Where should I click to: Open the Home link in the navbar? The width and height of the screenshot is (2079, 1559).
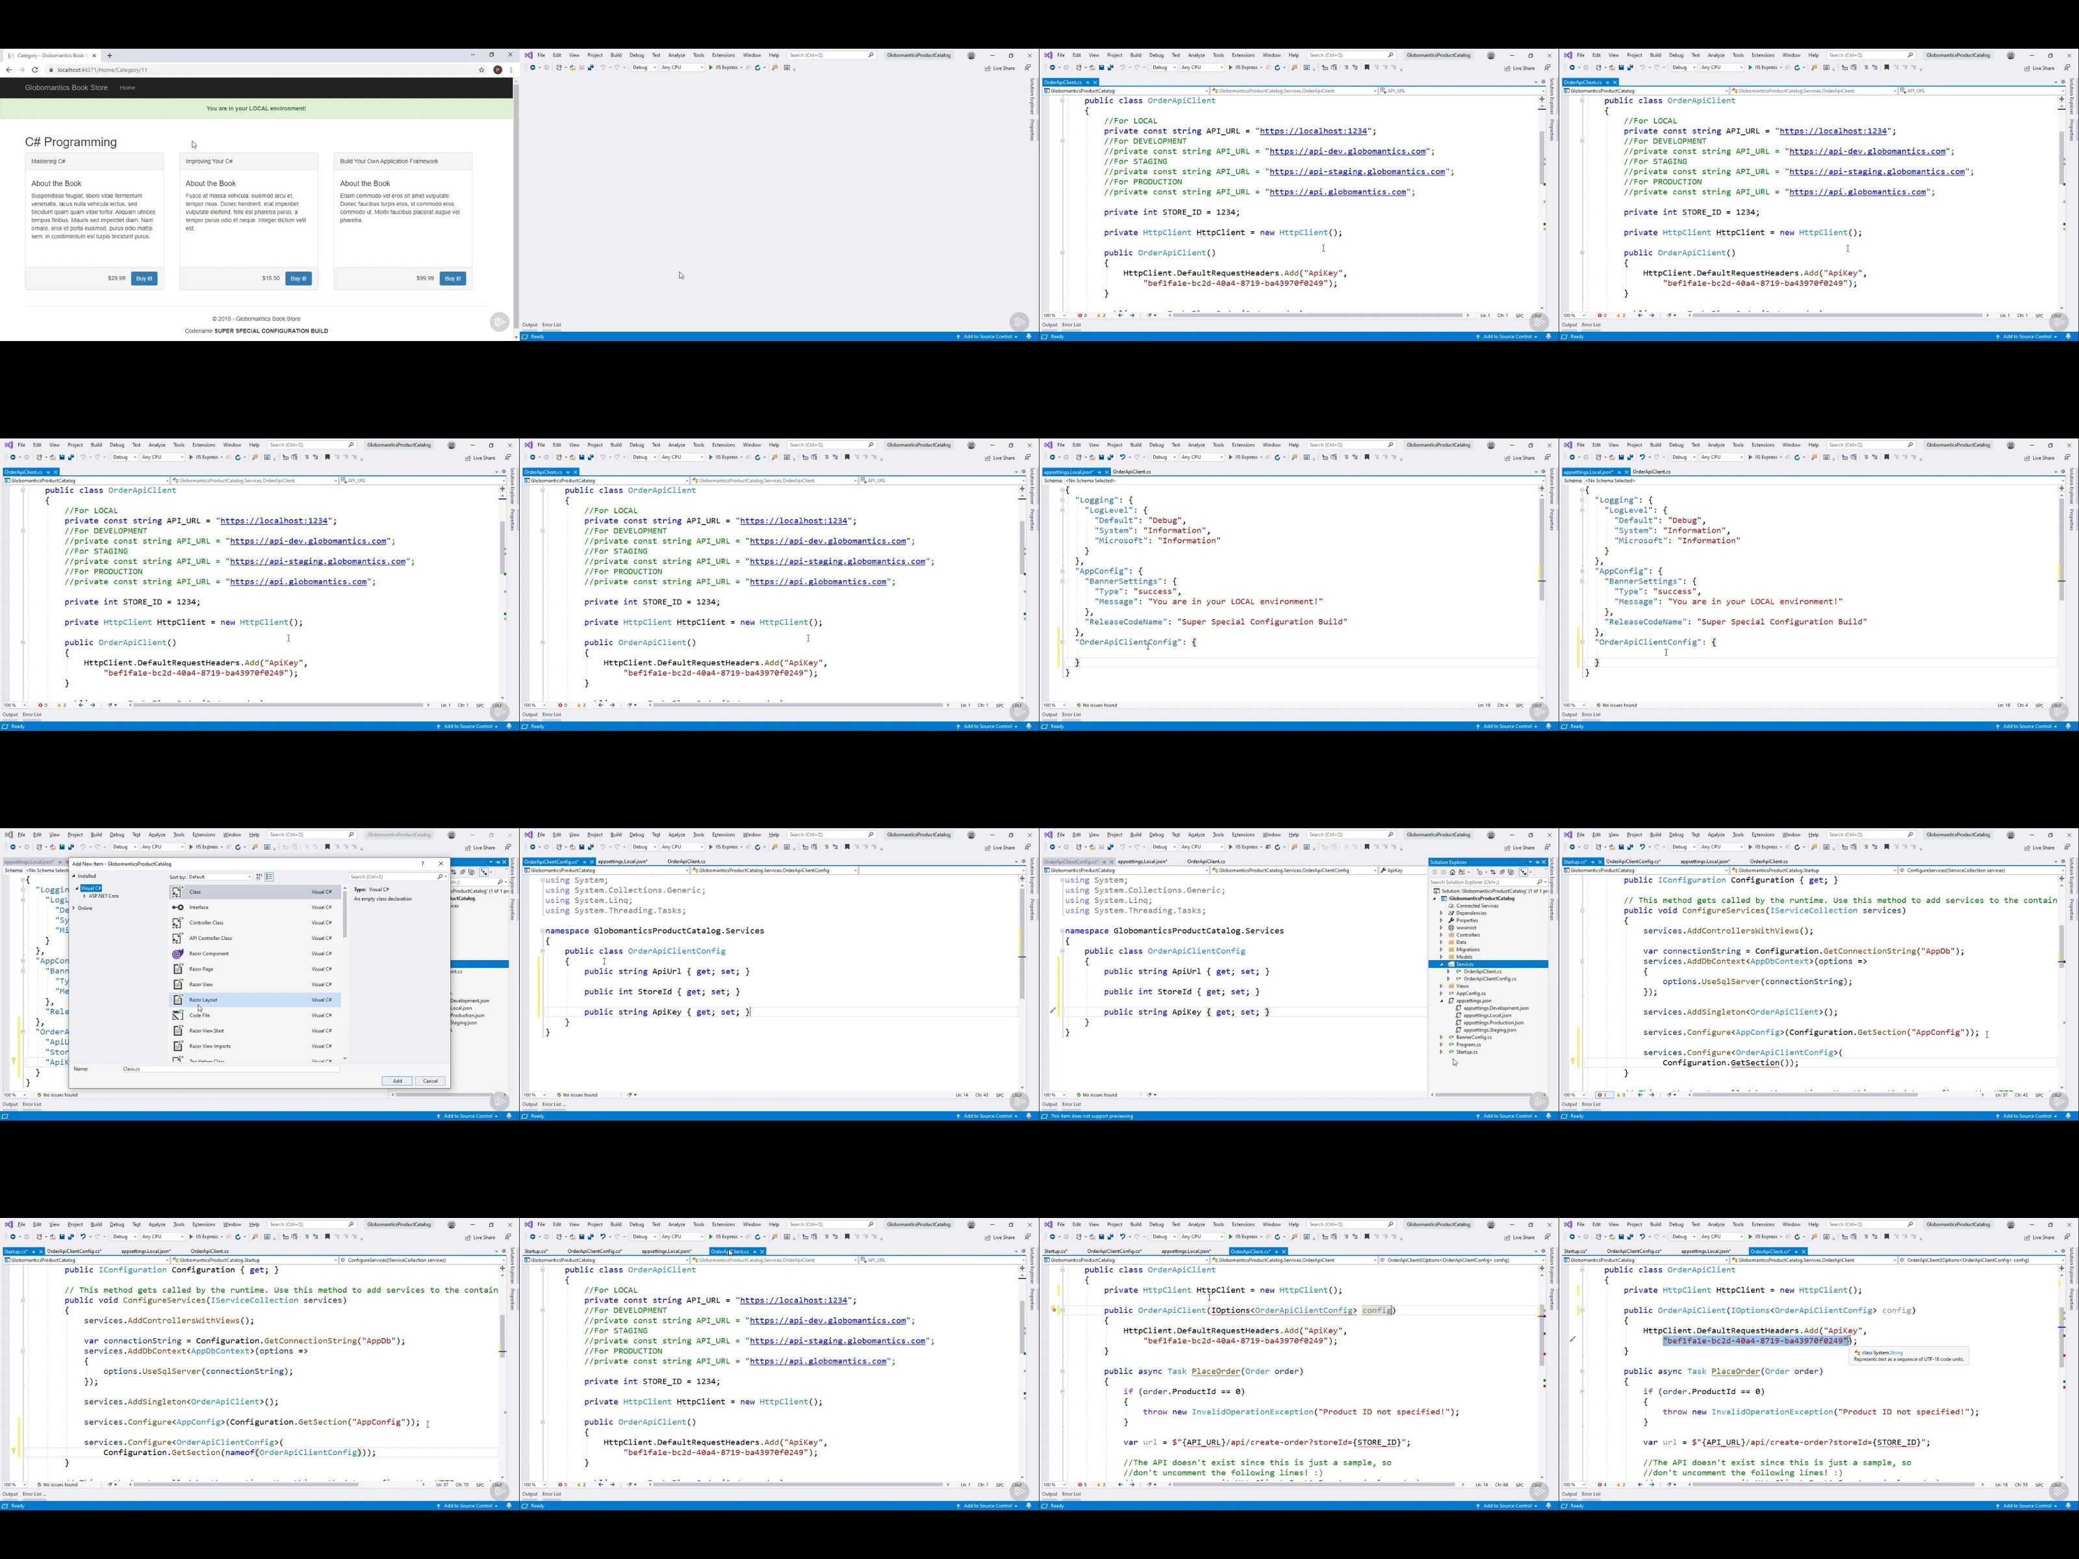(128, 88)
